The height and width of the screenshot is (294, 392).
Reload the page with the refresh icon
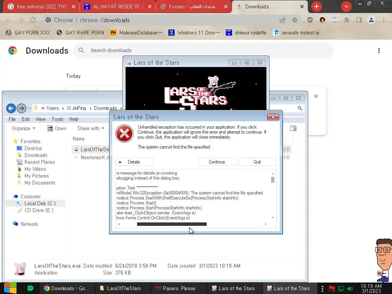tap(33, 20)
